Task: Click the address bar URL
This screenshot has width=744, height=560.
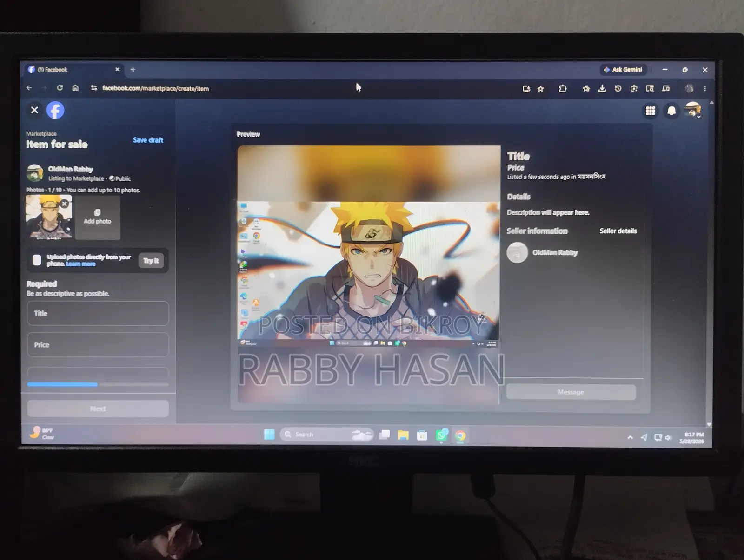Action: [x=155, y=88]
